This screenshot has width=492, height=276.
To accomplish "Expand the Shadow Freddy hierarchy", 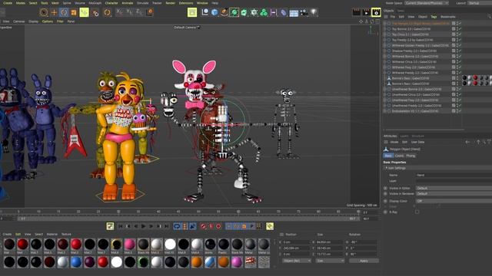I will pos(385,51).
